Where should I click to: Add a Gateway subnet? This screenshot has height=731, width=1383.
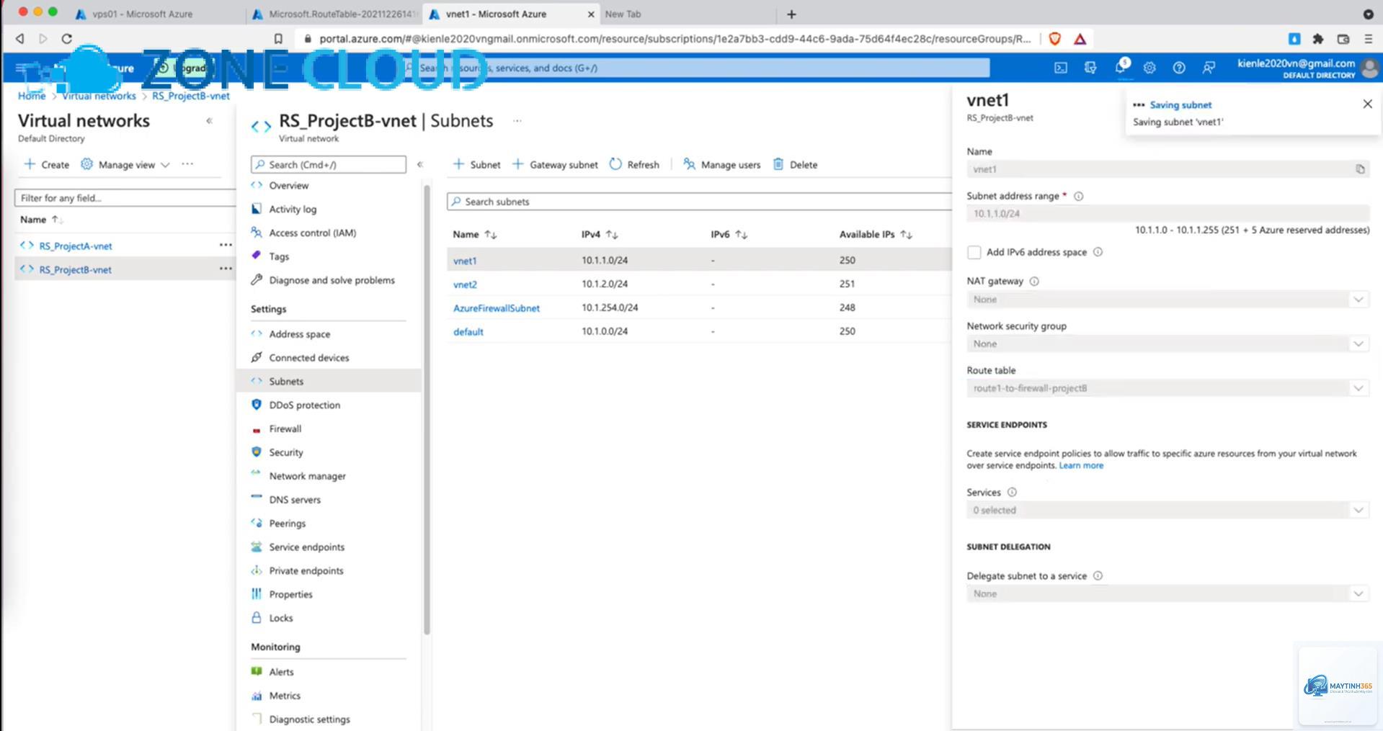click(555, 165)
